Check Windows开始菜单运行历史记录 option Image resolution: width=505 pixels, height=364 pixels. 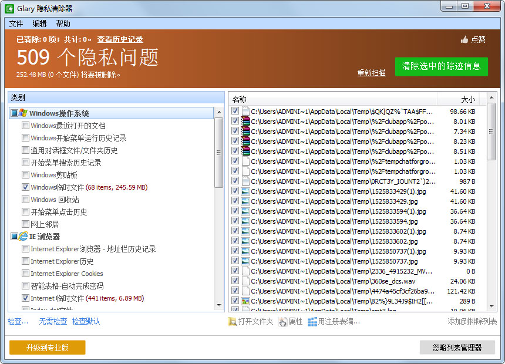tap(25, 137)
